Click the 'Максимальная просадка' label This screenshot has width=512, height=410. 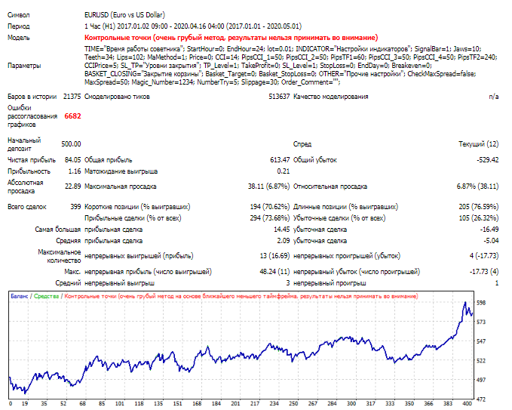120,187
